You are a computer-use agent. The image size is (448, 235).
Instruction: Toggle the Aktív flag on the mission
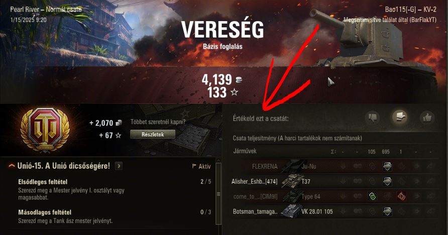201,166
